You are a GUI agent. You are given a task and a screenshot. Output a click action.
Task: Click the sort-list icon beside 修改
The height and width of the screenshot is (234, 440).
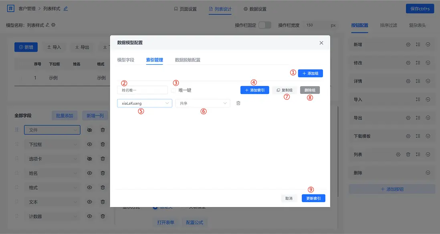[x=418, y=63]
